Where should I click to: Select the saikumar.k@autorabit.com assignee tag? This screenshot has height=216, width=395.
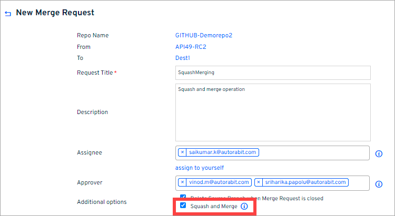click(x=223, y=152)
